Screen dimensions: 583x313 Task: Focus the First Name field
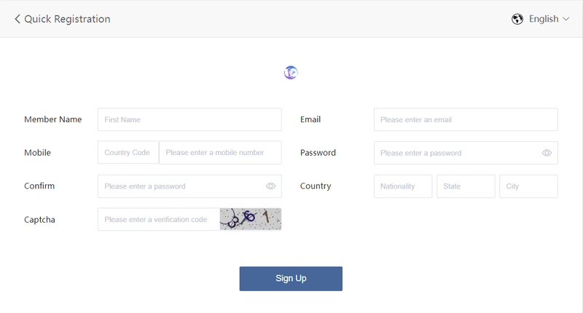click(x=189, y=119)
